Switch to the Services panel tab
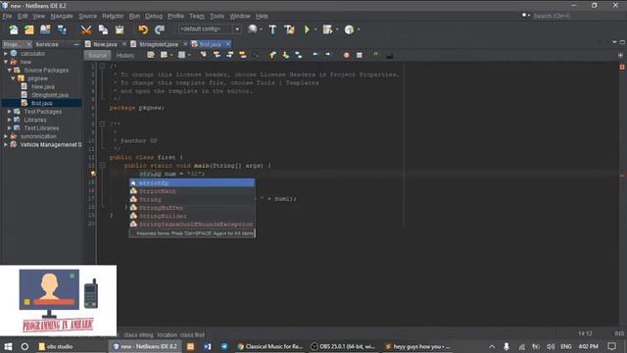 47,44
